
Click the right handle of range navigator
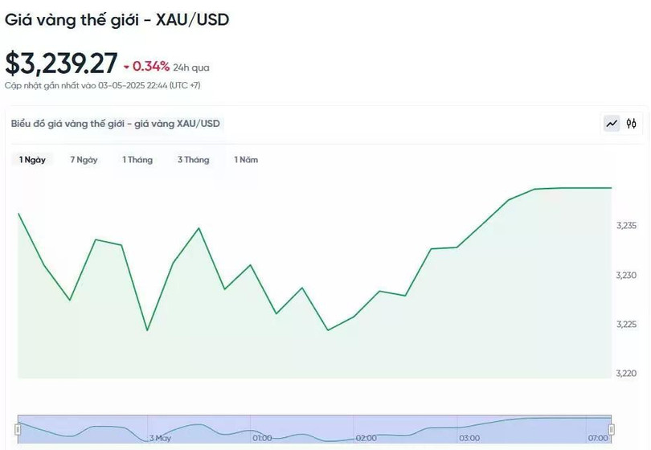pyautogui.click(x=611, y=429)
